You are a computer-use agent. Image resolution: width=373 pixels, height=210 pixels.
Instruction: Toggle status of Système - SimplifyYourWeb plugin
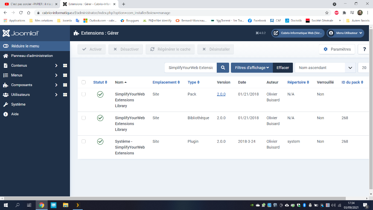[x=100, y=141]
